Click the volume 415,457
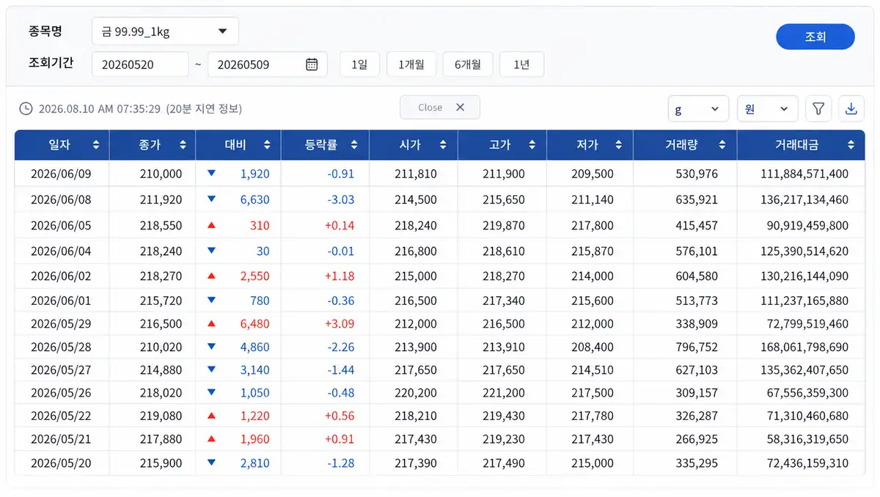This screenshot has height=497, width=880. [x=697, y=225]
